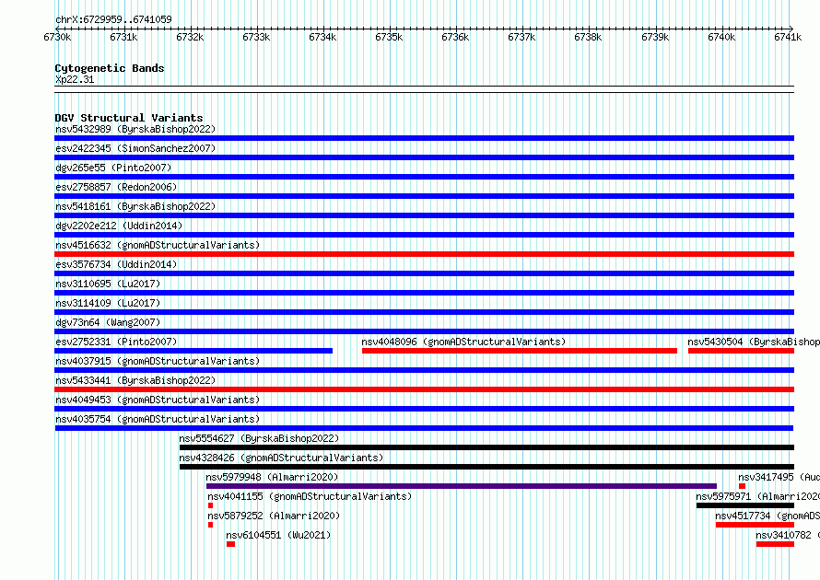Open the nsv5418161 (ByrskaBishop2022) label
Screen dimensions: 820x580
click(x=135, y=206)
